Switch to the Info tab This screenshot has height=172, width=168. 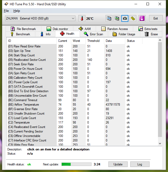tap(45, 34)
